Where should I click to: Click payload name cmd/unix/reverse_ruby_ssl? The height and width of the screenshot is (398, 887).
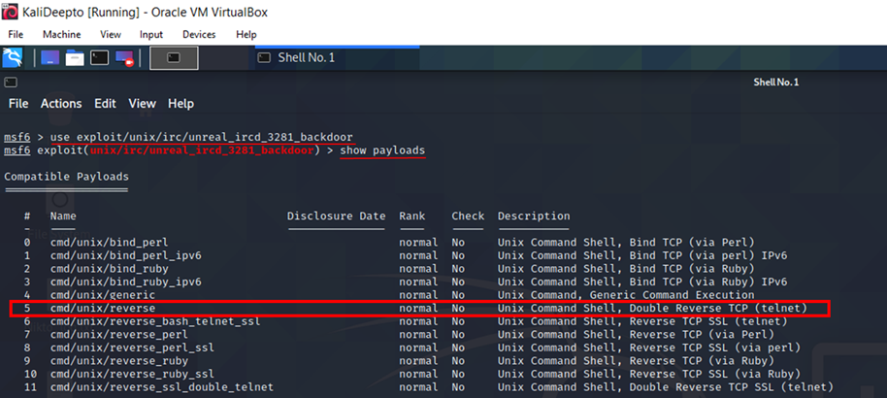[132, 374]
